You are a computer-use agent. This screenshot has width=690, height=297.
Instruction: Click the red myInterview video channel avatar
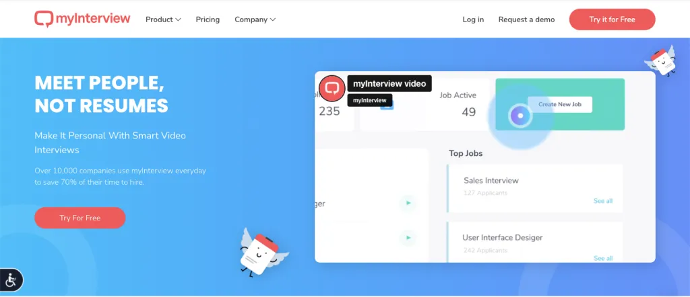332,88
